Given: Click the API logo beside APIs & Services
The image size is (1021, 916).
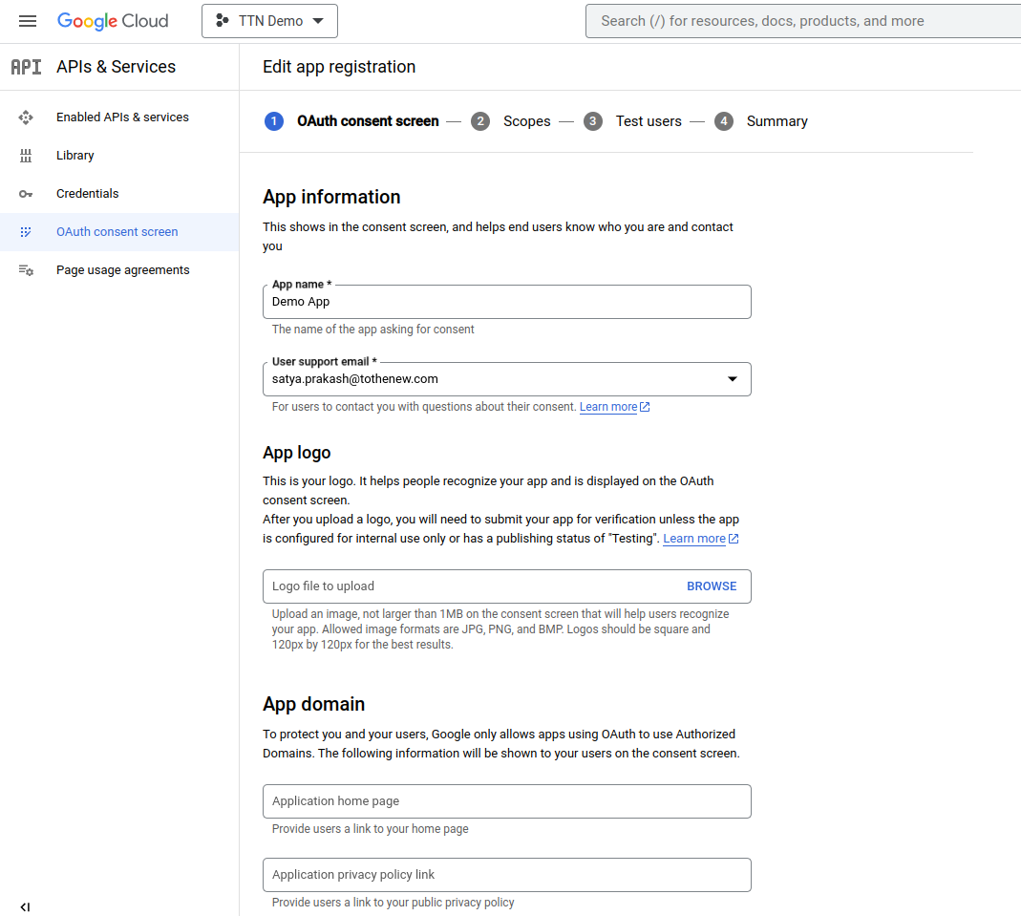Looking at the screenshot, I should [26, 67].
